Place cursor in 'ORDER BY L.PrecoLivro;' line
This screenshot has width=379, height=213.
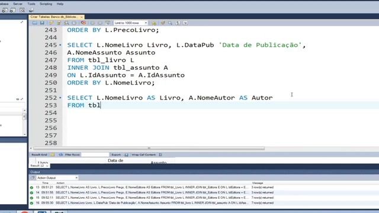click(113, 30)
